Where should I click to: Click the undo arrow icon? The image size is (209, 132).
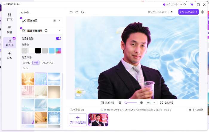(71, 12)
